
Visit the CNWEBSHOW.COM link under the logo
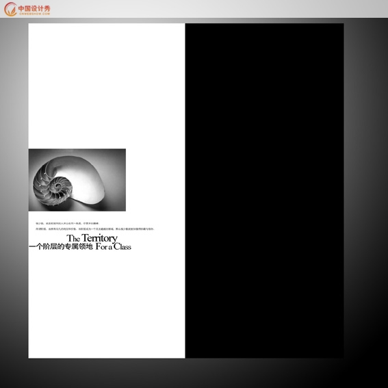pyautogui.click(x=35, y=14)
